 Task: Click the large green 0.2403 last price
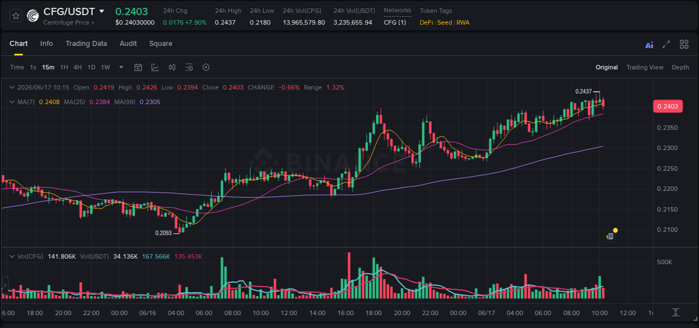tap(131, 11)
